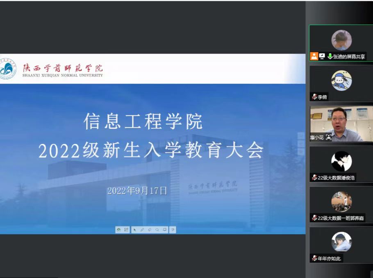Viewport: 373px width, 278px height.
Task: Select the 22级大数据一班郭荞嘉 participant avatar
Action: pyautogui.click(x=341, y=202)
